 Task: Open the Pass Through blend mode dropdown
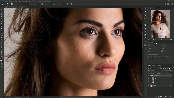click(x=156, y=71)
